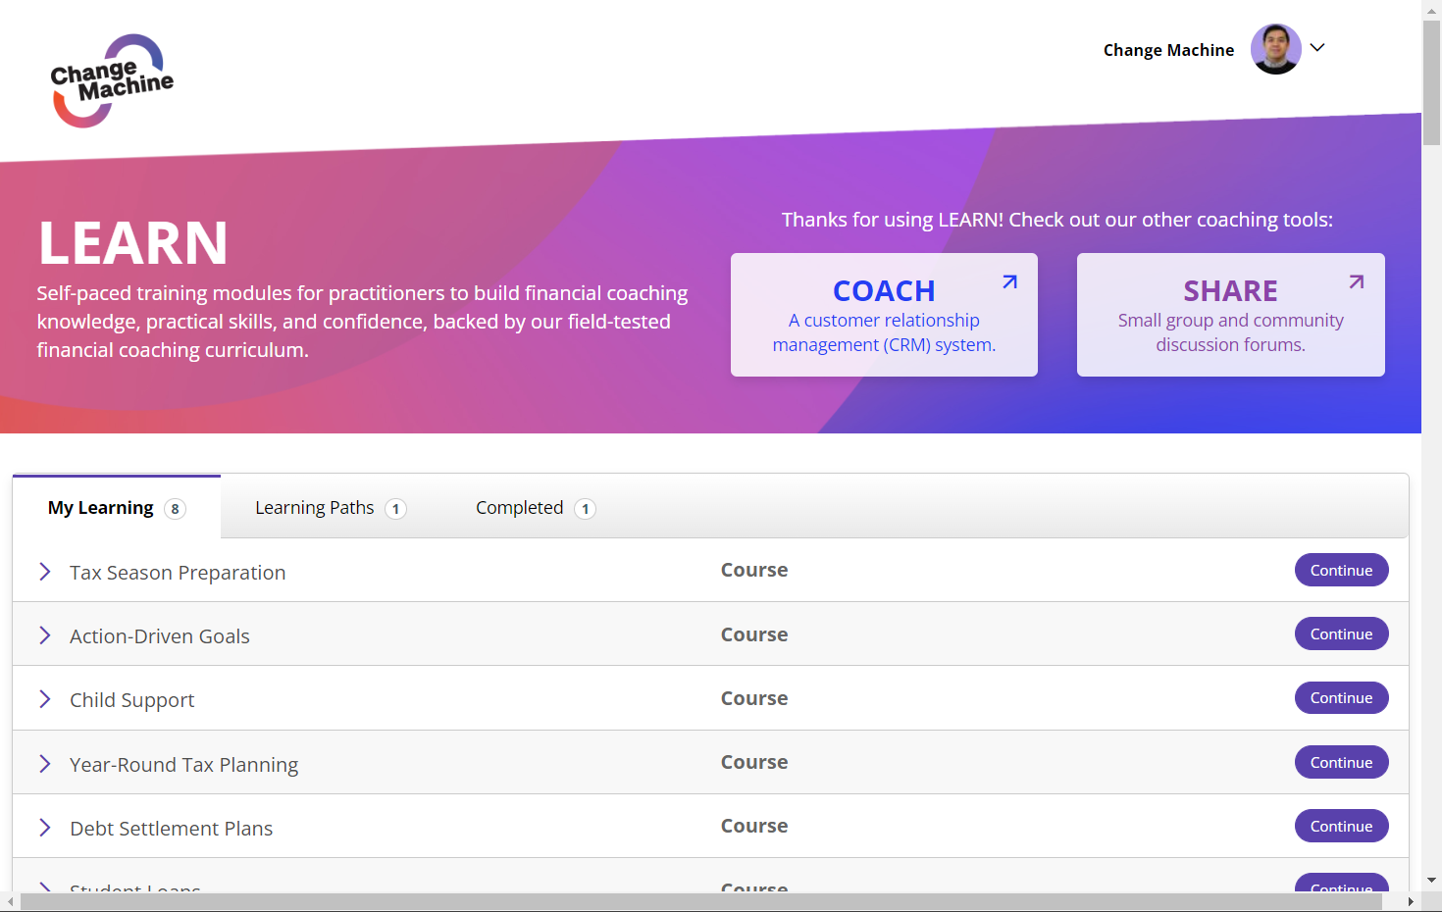Expand the account dropdown chevron
1442x912 pixels.
tap(1317, 48)
